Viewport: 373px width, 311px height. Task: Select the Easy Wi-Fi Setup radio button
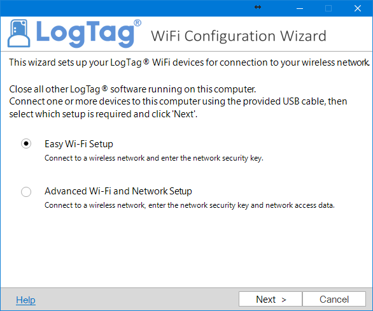[x=26, y=143]
